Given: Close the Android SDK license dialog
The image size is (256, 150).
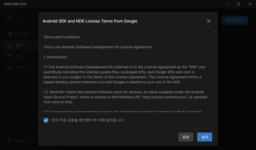Looking at the screenshot, I should tap(209, 21).
